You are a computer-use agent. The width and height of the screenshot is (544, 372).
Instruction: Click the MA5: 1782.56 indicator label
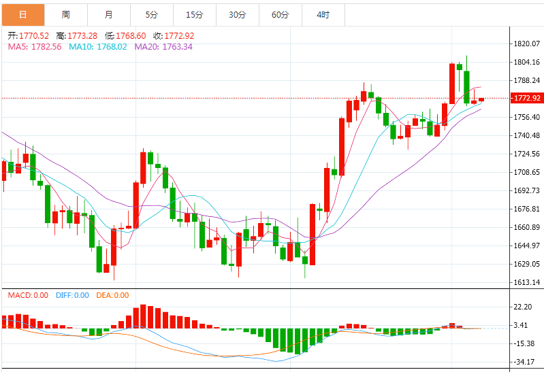pos(35,47)
